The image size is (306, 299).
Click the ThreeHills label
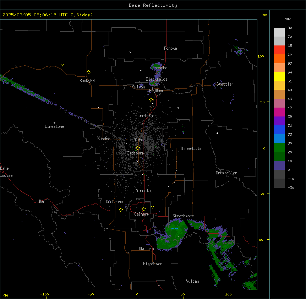(191, 148)
